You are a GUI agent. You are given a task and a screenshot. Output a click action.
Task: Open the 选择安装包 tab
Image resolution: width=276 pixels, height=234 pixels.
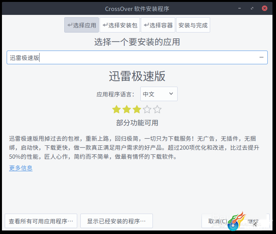(120, 25)
